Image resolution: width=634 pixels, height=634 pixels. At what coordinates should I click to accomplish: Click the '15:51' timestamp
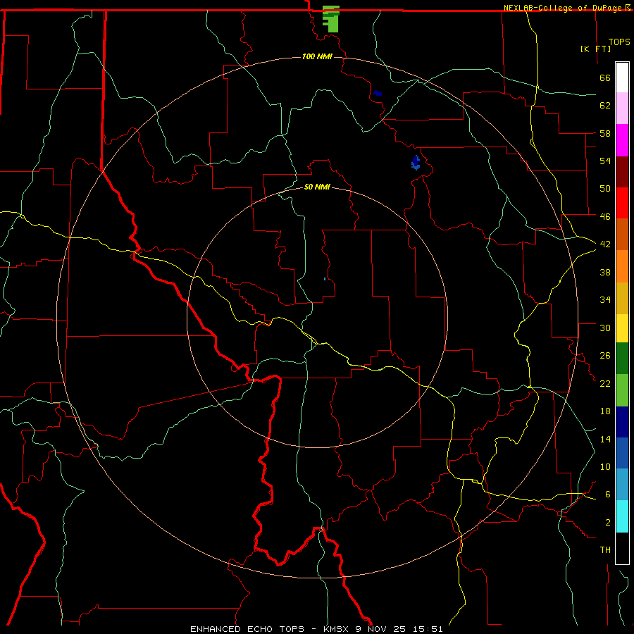tap(428, 629)
